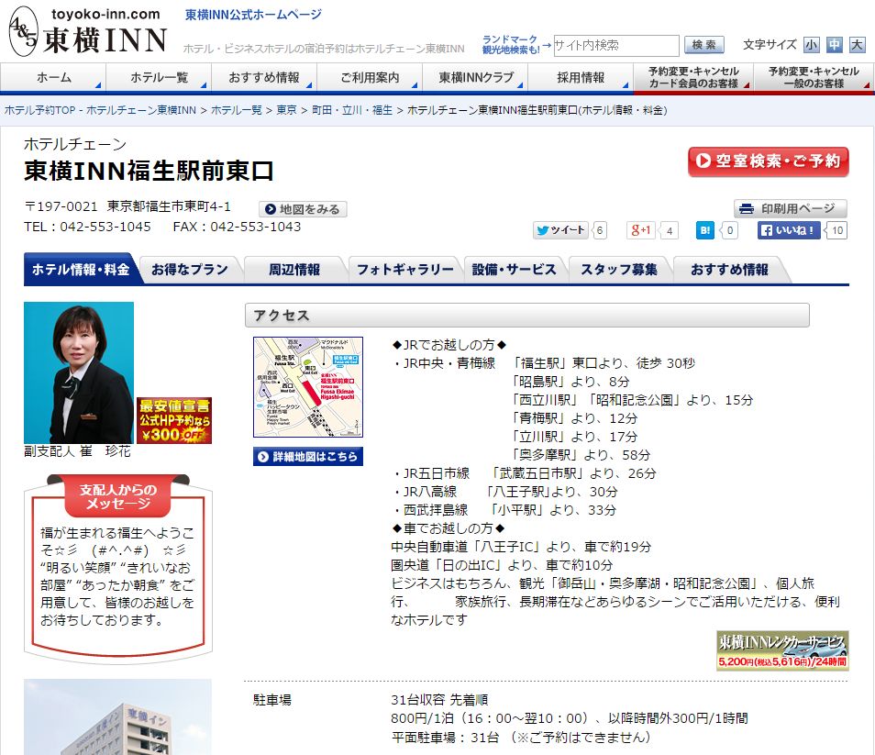Click the address 東京都福生市東町4-1

pos(169,206)
